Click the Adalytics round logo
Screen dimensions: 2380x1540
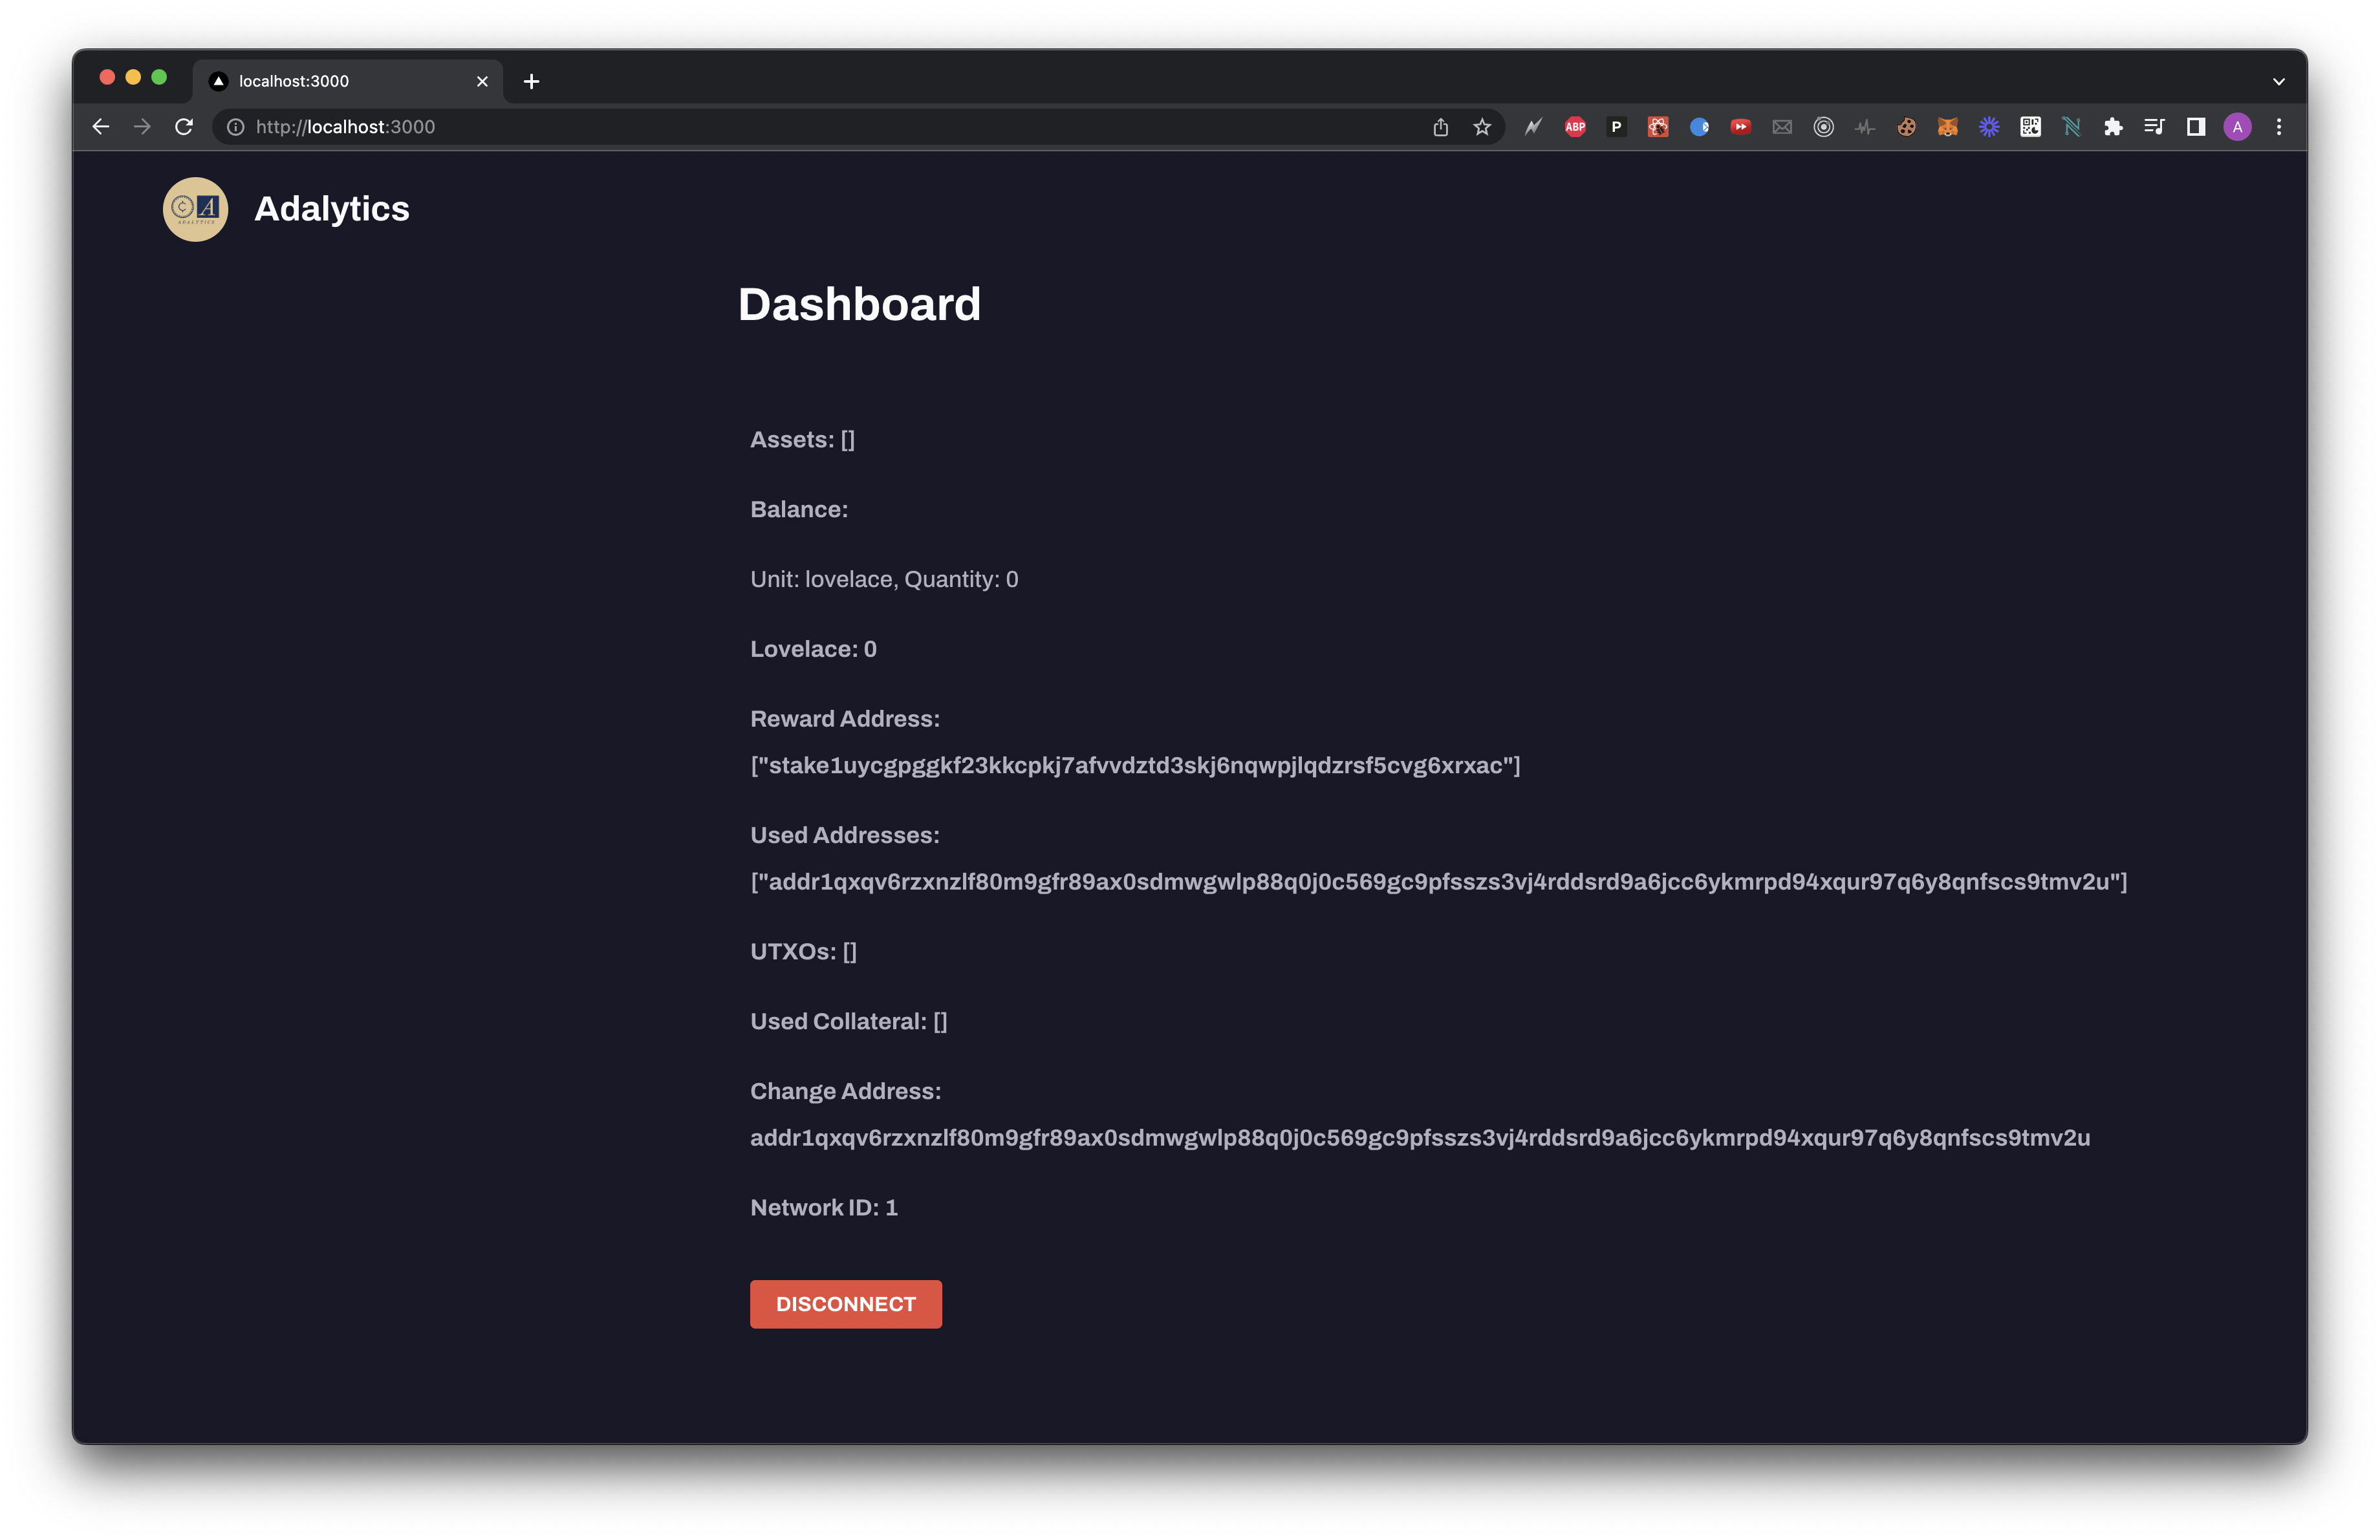coord(195,209)
